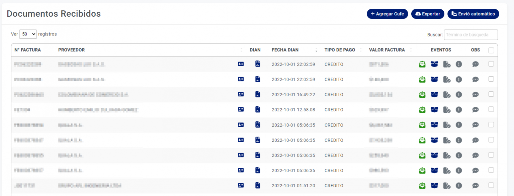Click the green envelope event icon for the 12:58:08 invoice
Viewport: 514px width, 196px height.
(x=422, y=110)
